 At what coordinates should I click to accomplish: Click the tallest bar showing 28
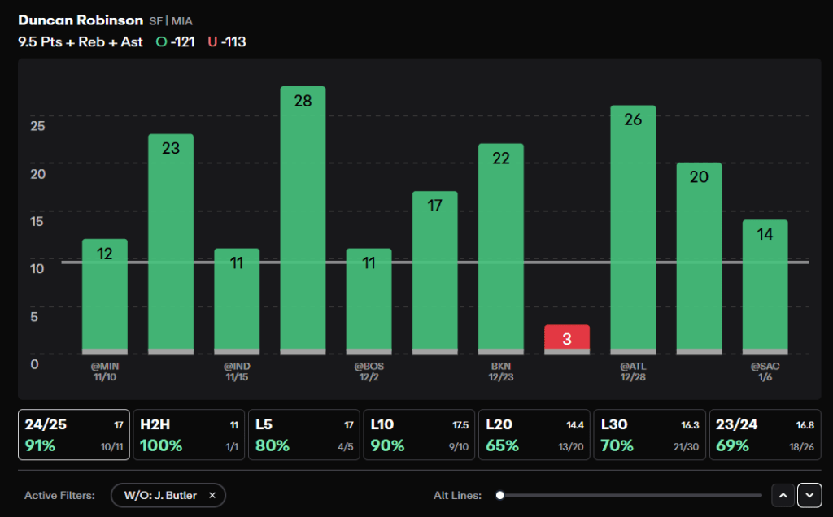(x=303, y=220)
